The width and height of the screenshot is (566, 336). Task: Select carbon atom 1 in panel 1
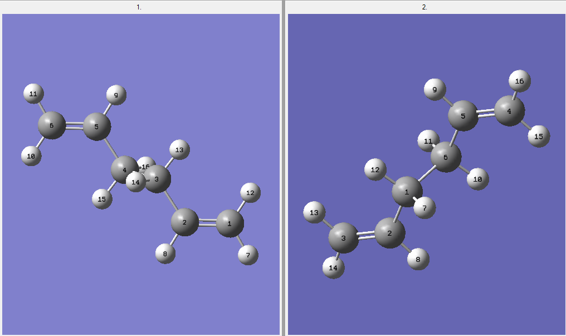coord(230,223)
